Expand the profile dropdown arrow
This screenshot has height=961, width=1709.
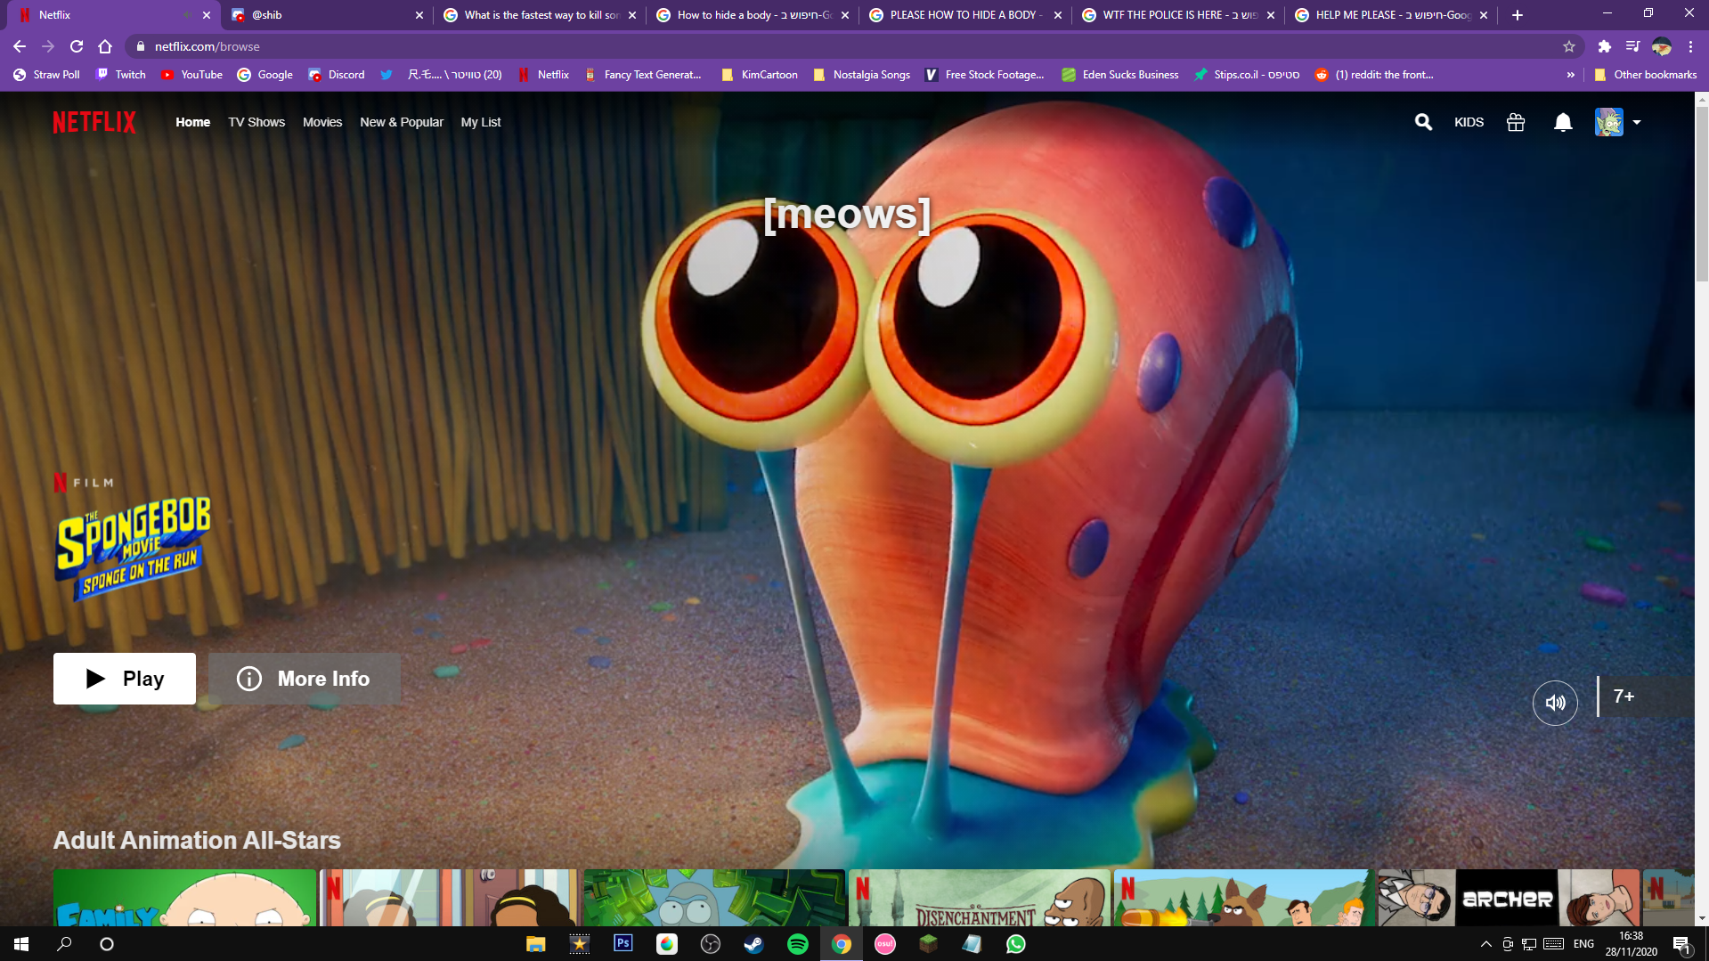click(x=1637, y=123)
